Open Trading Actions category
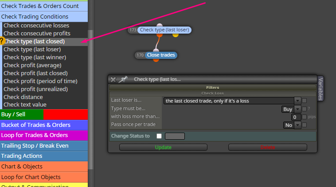The image size is (336, 187). pyautogui.click(x=44, y=156)
